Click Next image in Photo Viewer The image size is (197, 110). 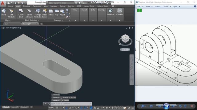point(173,106)
